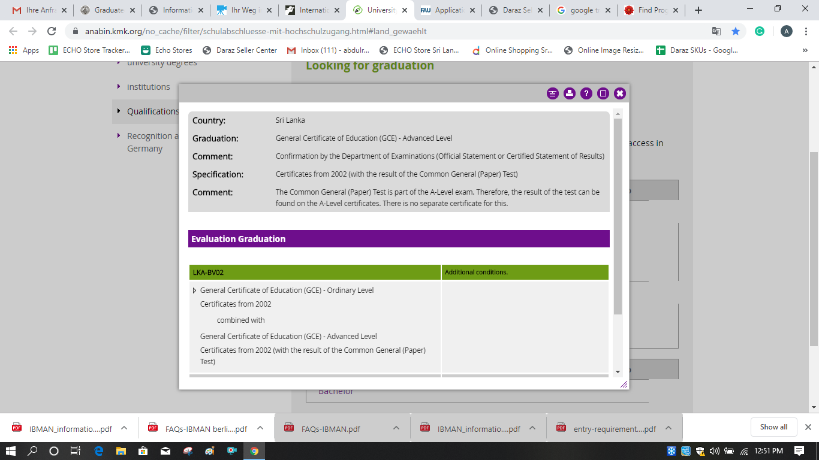Viewport: 819px width, 460px height.
Task: Open options arrow for entry-requirement pdf download
Action: coord(669,428)
